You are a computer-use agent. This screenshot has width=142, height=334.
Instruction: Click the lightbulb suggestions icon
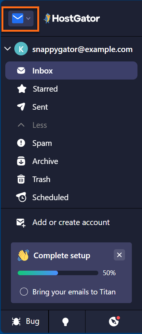[66, 322]
